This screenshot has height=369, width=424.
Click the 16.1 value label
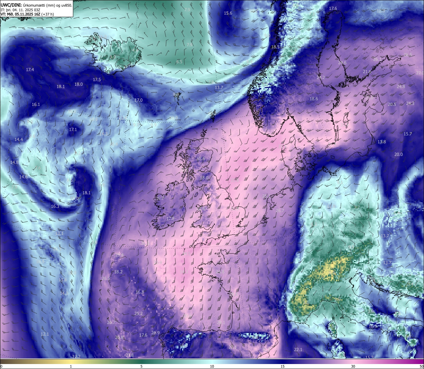click(x=36, y=104)
